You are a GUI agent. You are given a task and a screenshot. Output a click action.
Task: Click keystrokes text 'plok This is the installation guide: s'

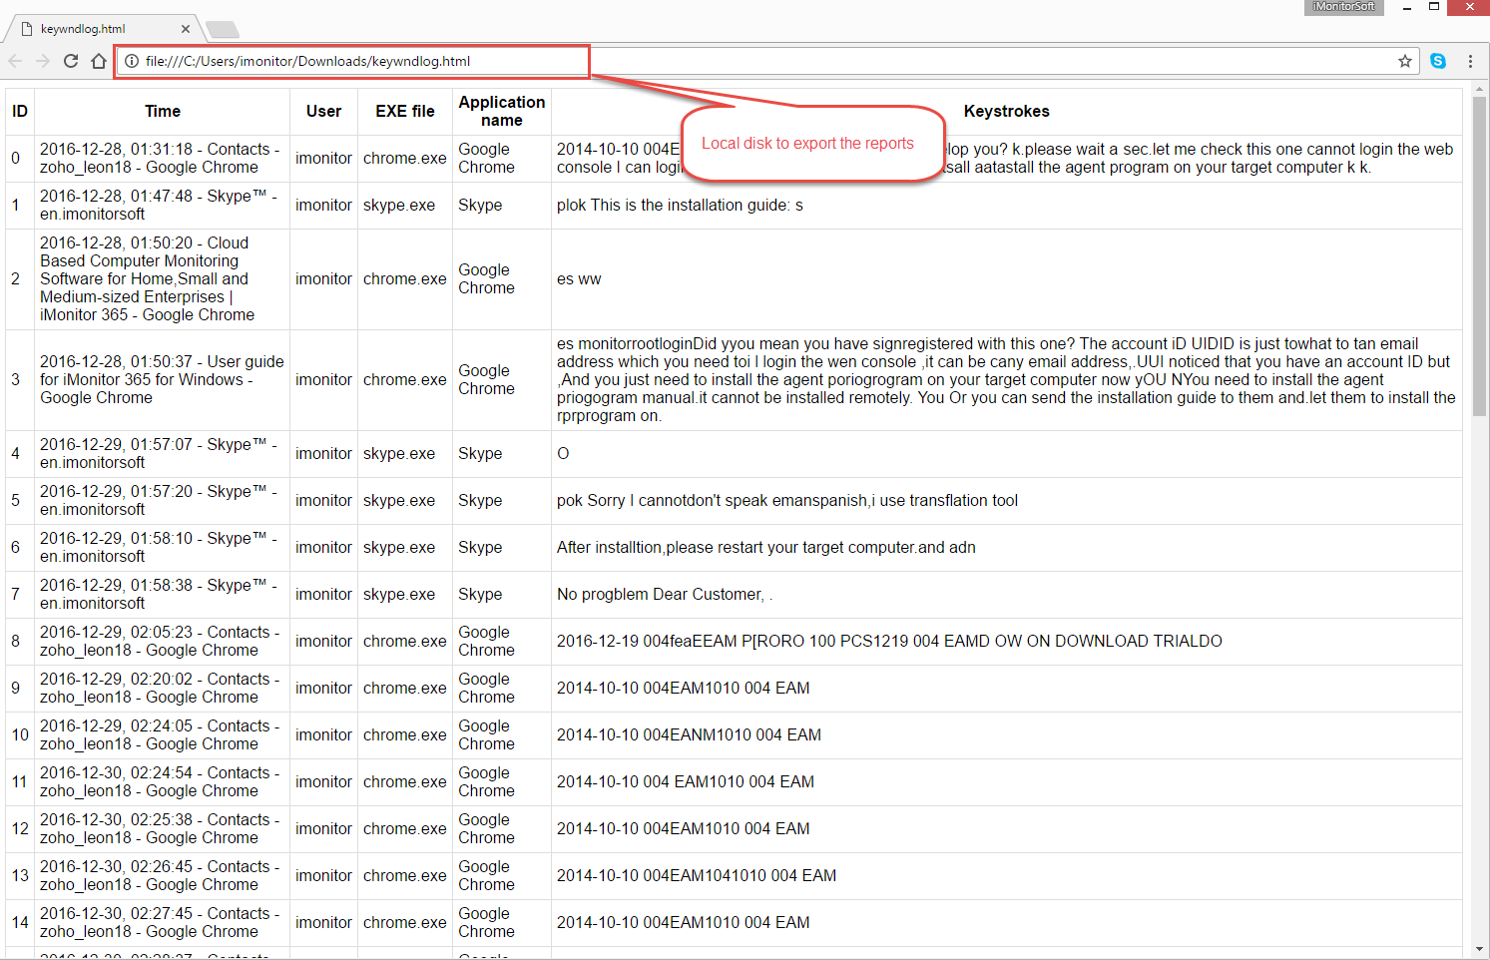(680, 205)
